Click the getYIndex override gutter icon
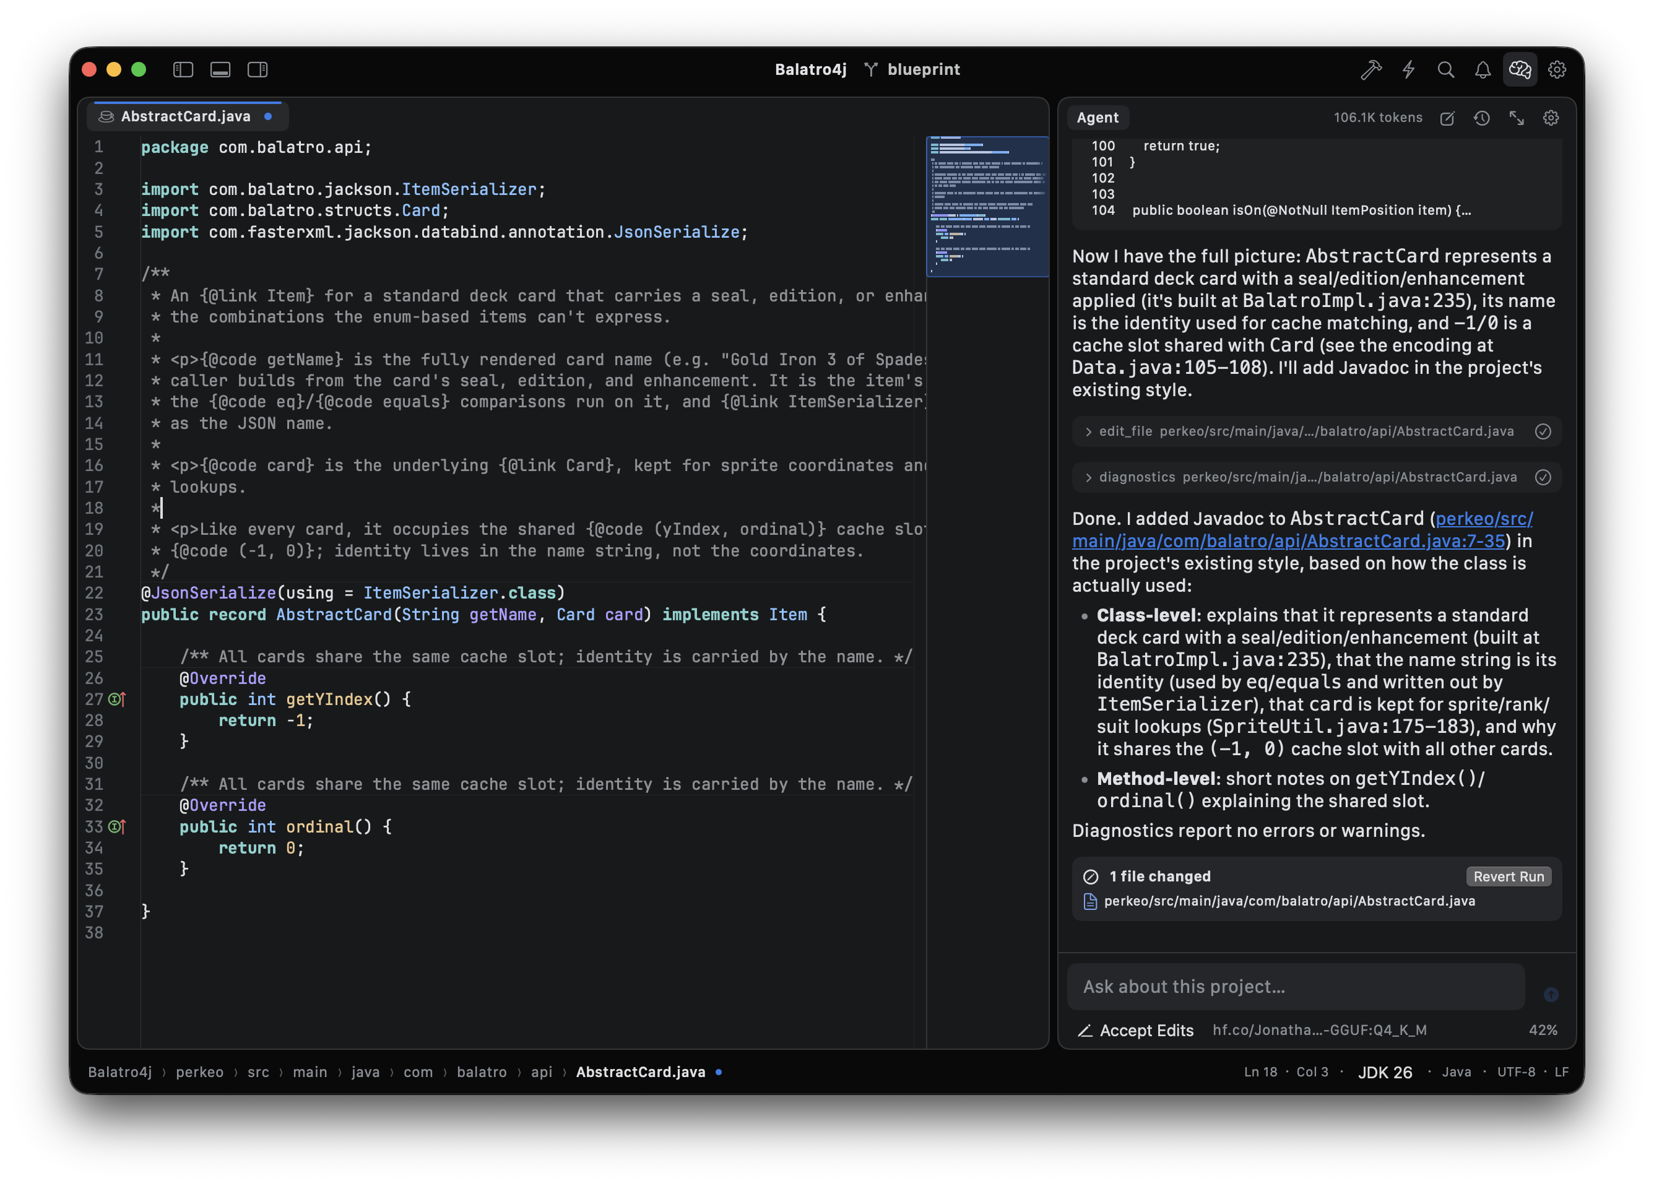The image size is (1654, 1186). coord(118,699)
